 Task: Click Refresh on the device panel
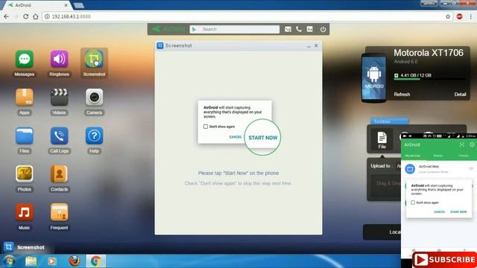pyautogui.click(x=402, y=95)
